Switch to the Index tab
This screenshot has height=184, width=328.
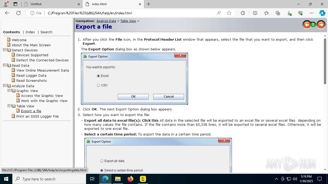click(30, 32)
